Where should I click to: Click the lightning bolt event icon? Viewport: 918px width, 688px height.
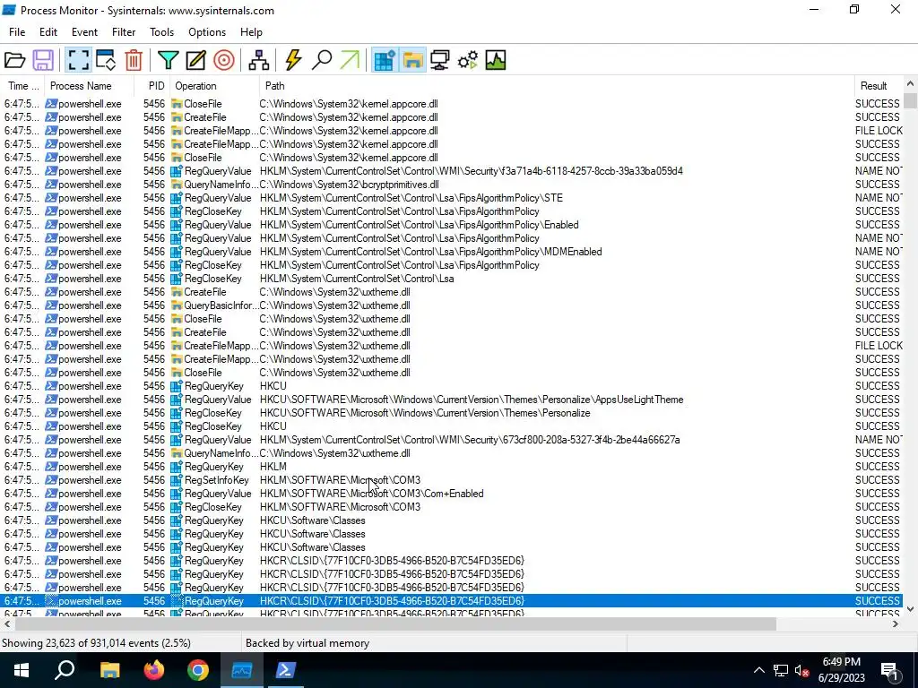point(293,60)
